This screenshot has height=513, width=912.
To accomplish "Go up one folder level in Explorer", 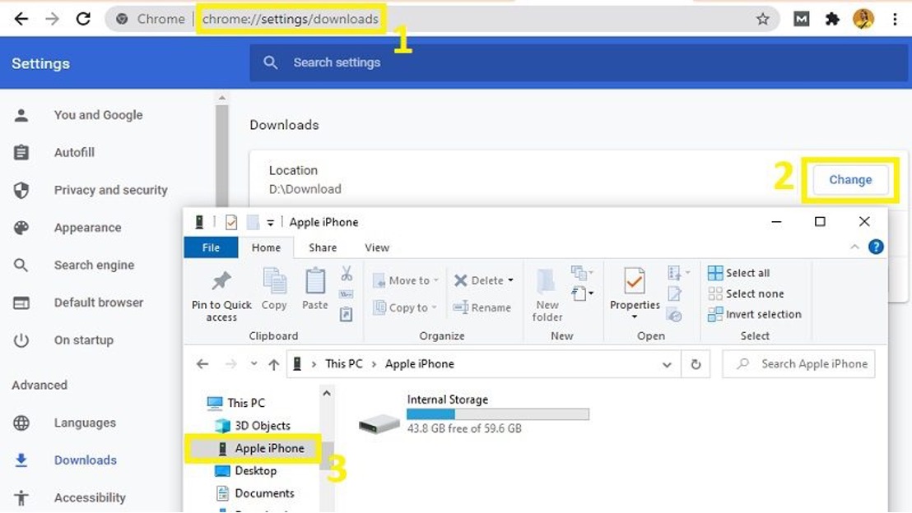I will coord(274,364).
